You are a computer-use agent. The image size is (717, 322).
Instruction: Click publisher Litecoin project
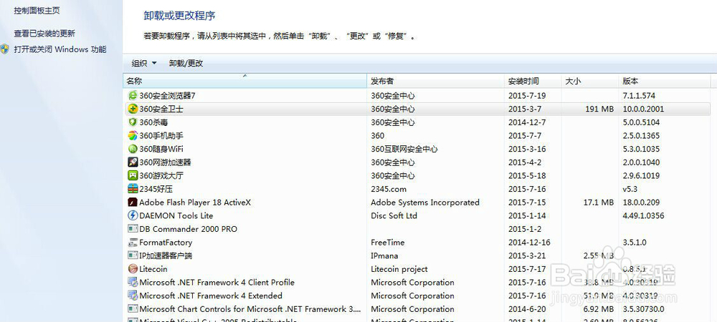click(399, 269)
